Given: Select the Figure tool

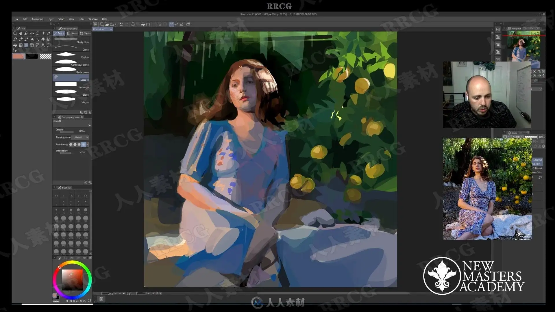Looking at the screenshot, I should click(26, 45).
